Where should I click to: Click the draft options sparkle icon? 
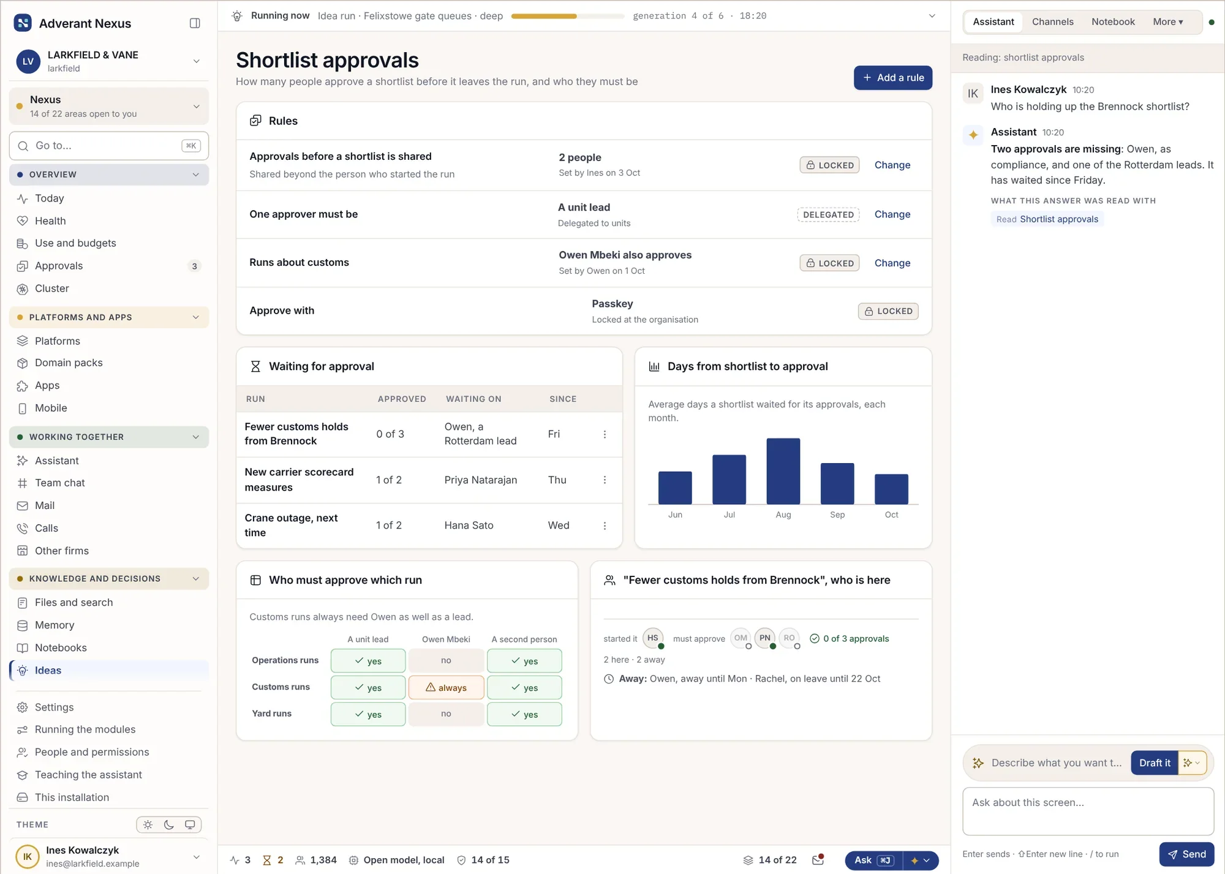(x=1192, y=763)
